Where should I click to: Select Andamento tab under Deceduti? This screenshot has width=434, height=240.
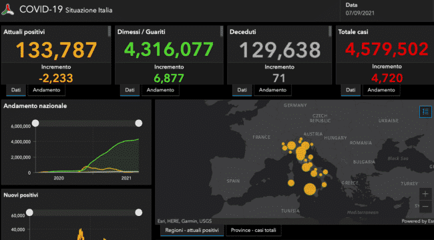click(x=272, y=90)
